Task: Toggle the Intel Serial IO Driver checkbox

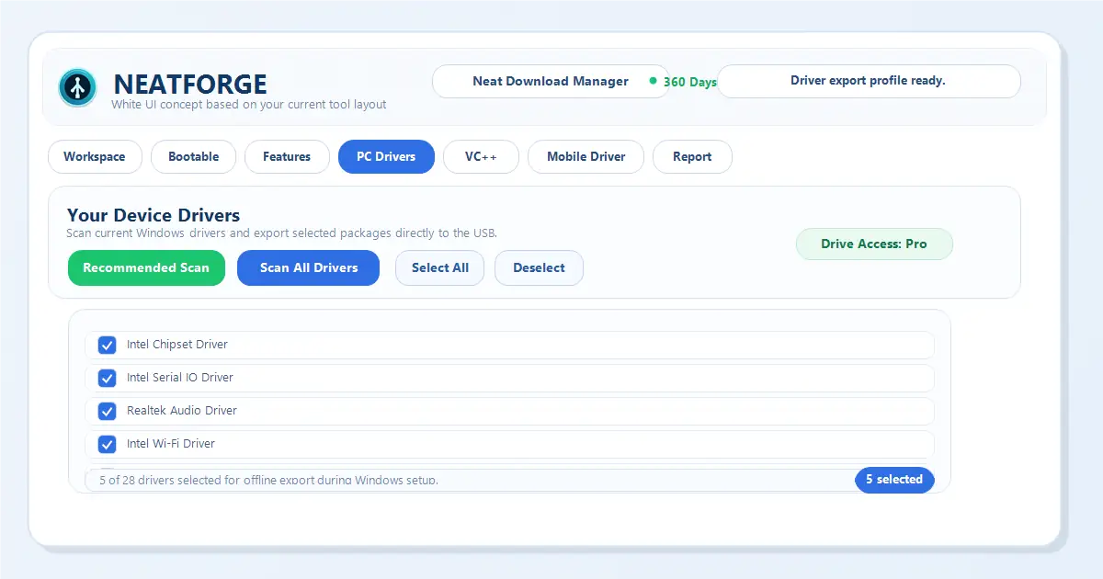Action: [x=108, y=378]
